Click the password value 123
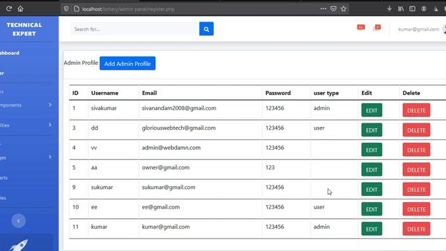The image size is (446, 251). click(270, 167)
